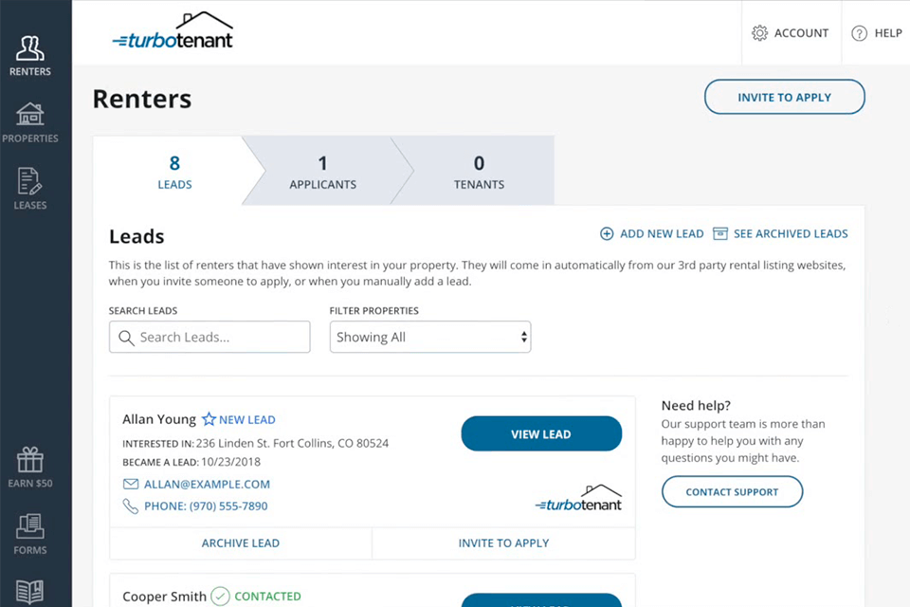Click the envelope icon beside Allan's email
Viewport: 910px width, 607px height.
(x=131, y=484)
